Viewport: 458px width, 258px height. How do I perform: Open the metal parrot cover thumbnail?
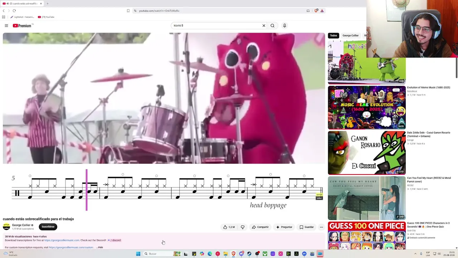click(x=367, y=198)
